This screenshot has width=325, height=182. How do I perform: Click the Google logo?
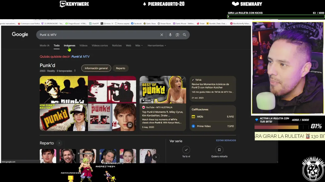pyautogui.click(x=20, y=35)
